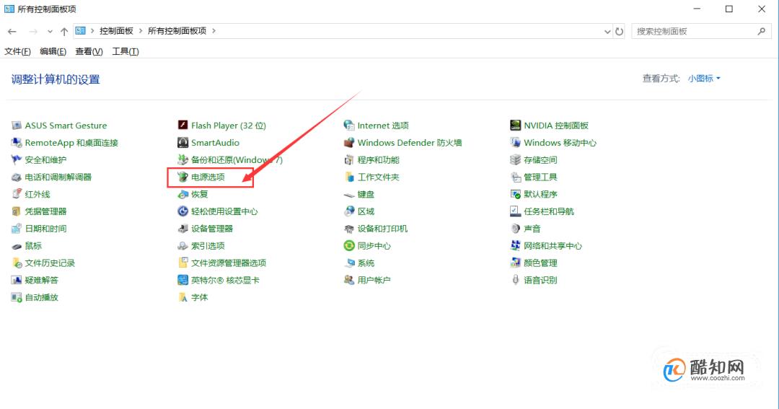Click the 控制面板 breadcrumb

[x=116, y=31]
